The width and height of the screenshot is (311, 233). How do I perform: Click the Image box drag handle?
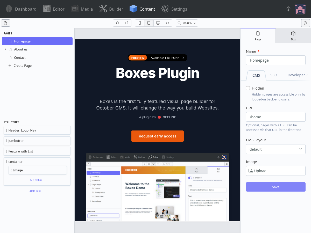[11, 170]
